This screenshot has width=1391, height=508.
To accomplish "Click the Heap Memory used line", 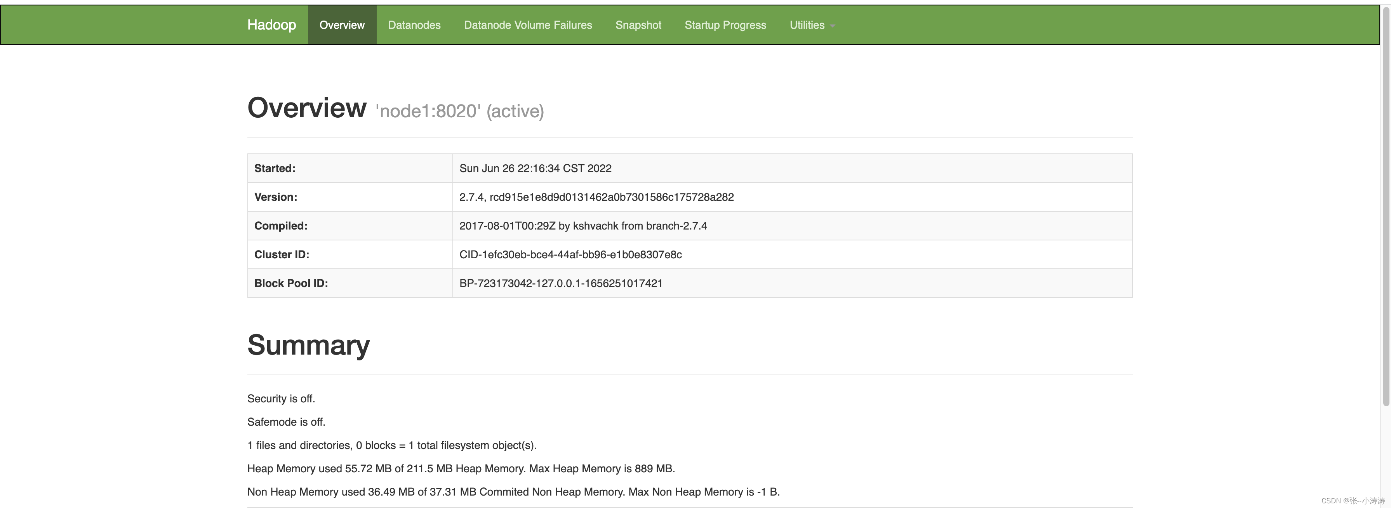I will [461, 469].
